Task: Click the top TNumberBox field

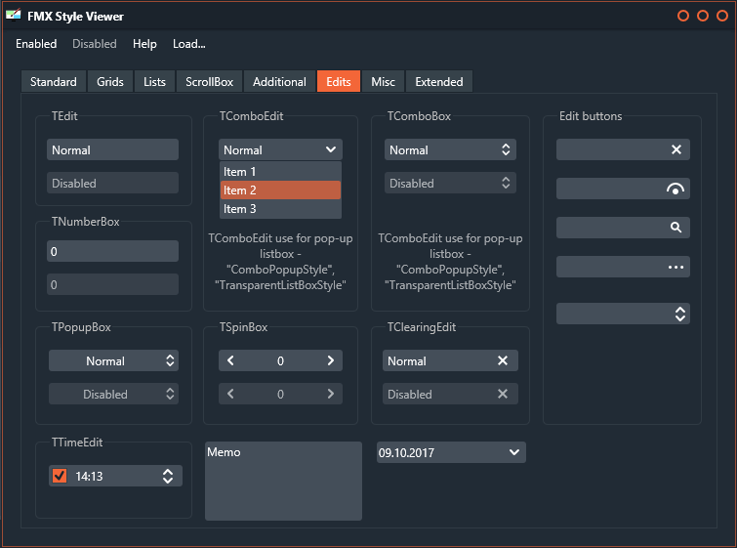Action: point(113,251)
